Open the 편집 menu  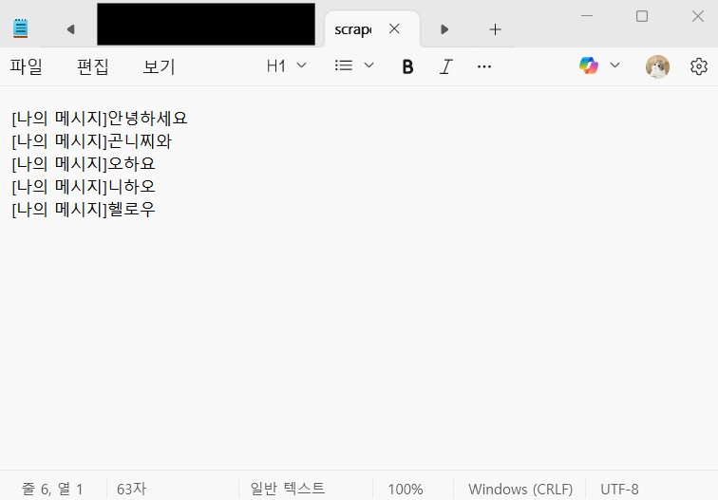tap(93, 66)
